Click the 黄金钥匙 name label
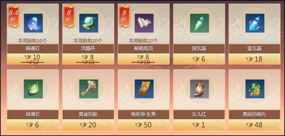285x136 pixels. pyautogui.click(x=88, y=114)
